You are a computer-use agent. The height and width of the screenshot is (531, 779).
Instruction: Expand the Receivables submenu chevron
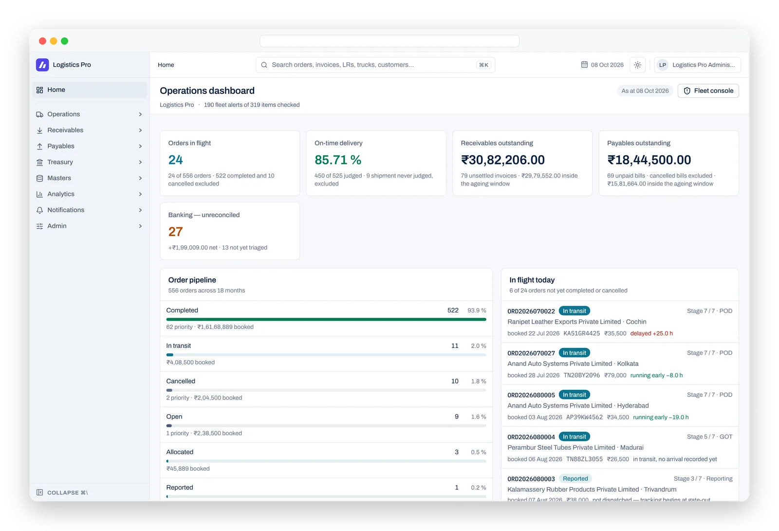[x=140, y=130]
